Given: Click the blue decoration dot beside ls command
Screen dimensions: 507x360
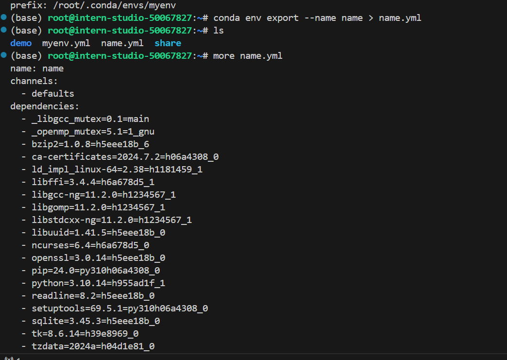Looking at the screenshot, I should pos(4,30).
